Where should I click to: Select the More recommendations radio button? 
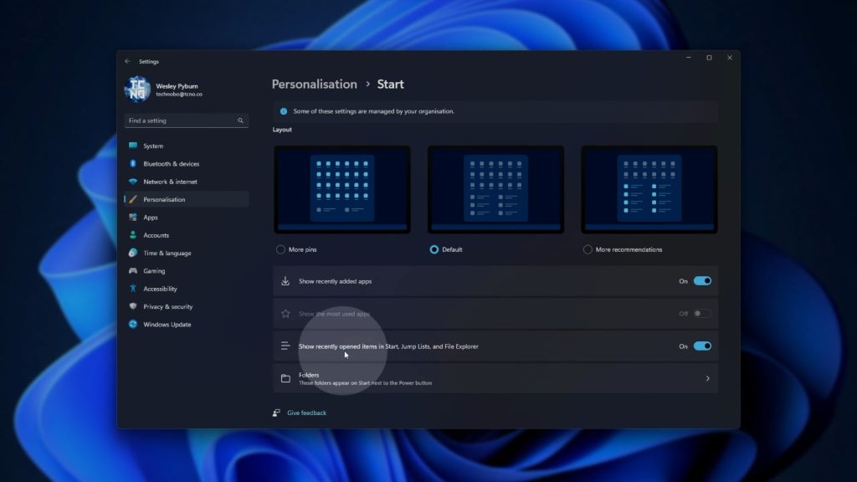click(588, 249)
